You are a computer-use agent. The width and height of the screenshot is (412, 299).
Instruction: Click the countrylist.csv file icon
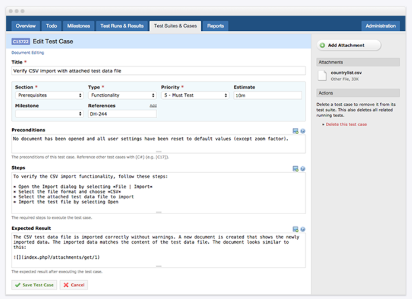322,76
